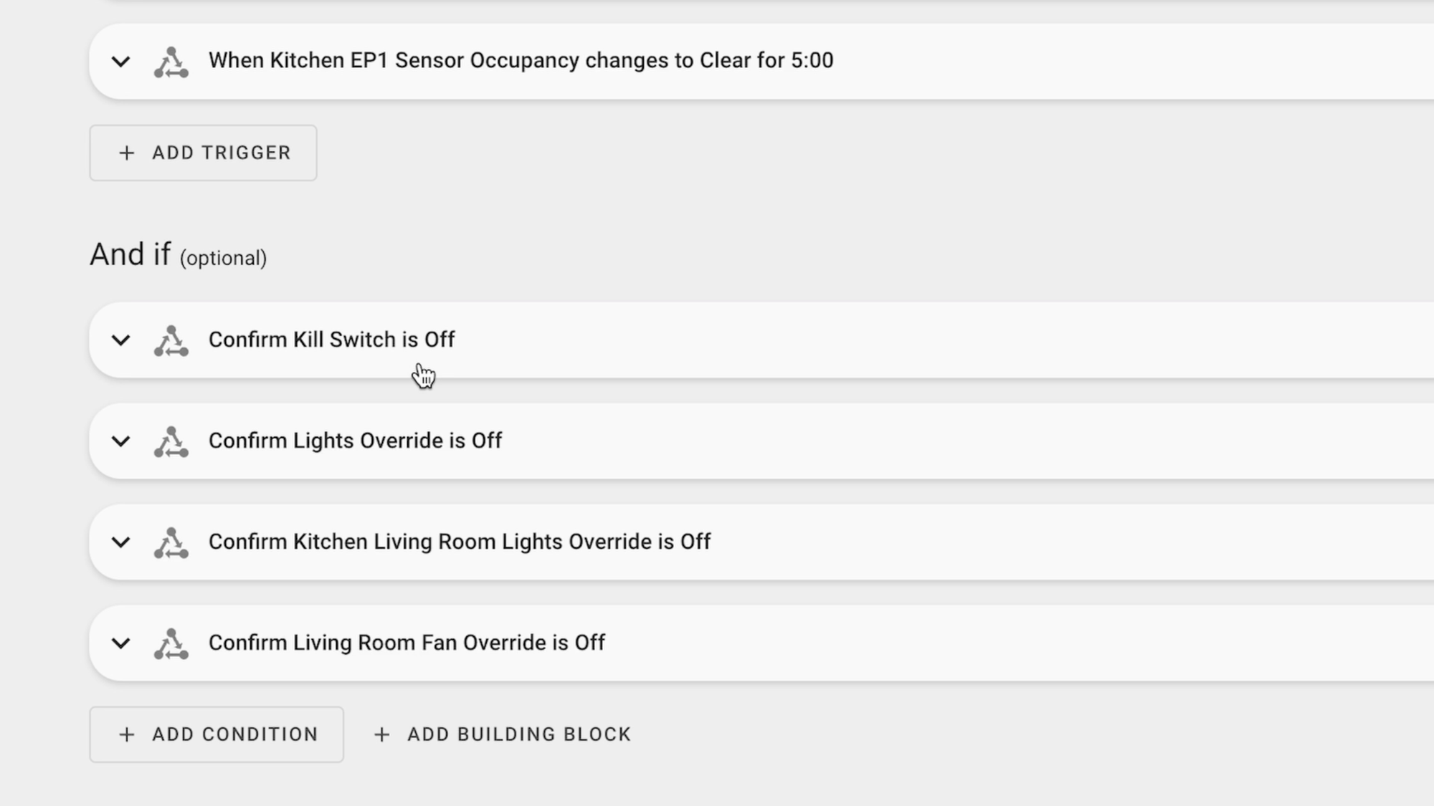The image size is (1434, 806).
Task: Select the Confirm Lights Override is Off text
Action: 355,441
